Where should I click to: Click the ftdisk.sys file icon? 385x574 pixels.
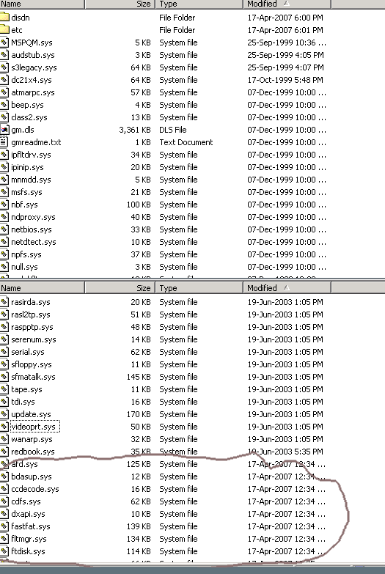[x=4, y=551]
